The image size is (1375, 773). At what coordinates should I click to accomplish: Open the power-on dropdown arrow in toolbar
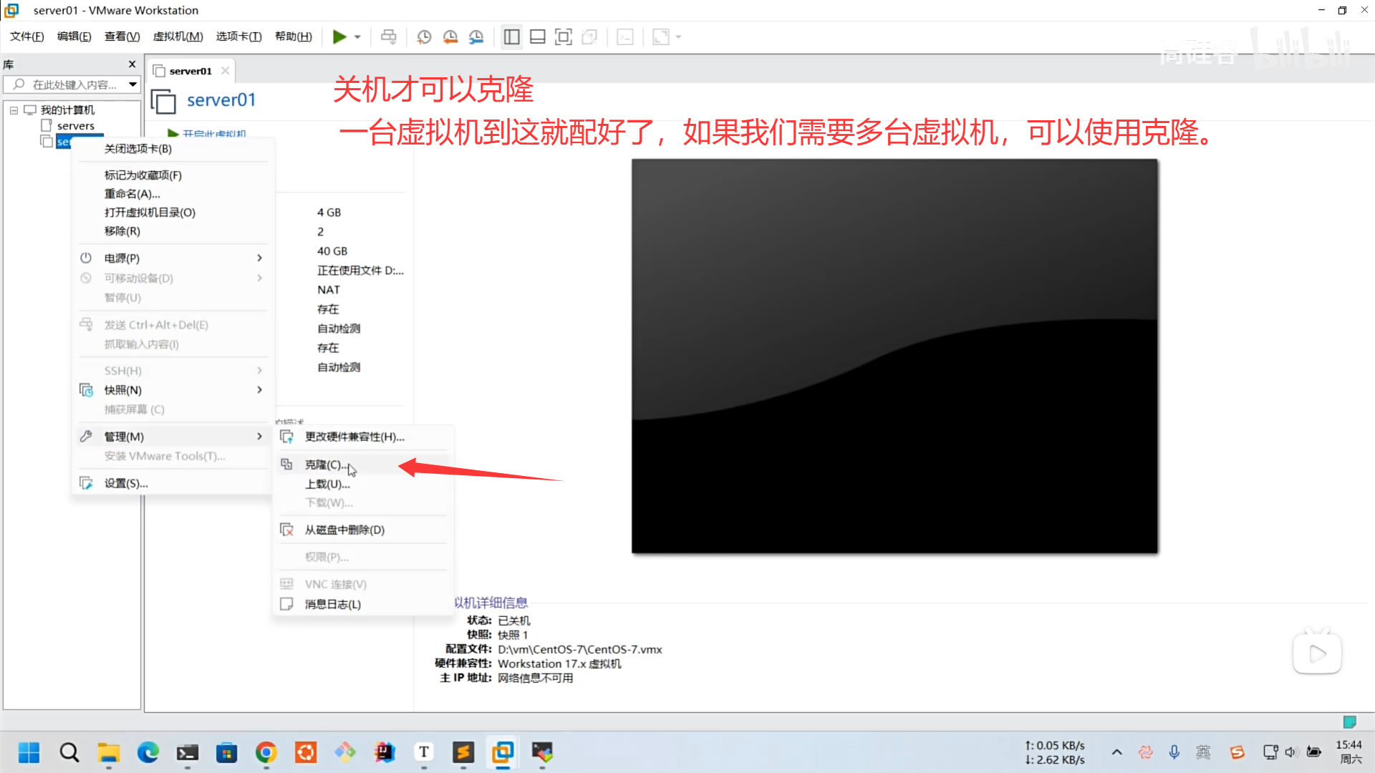tap(357, 37)
